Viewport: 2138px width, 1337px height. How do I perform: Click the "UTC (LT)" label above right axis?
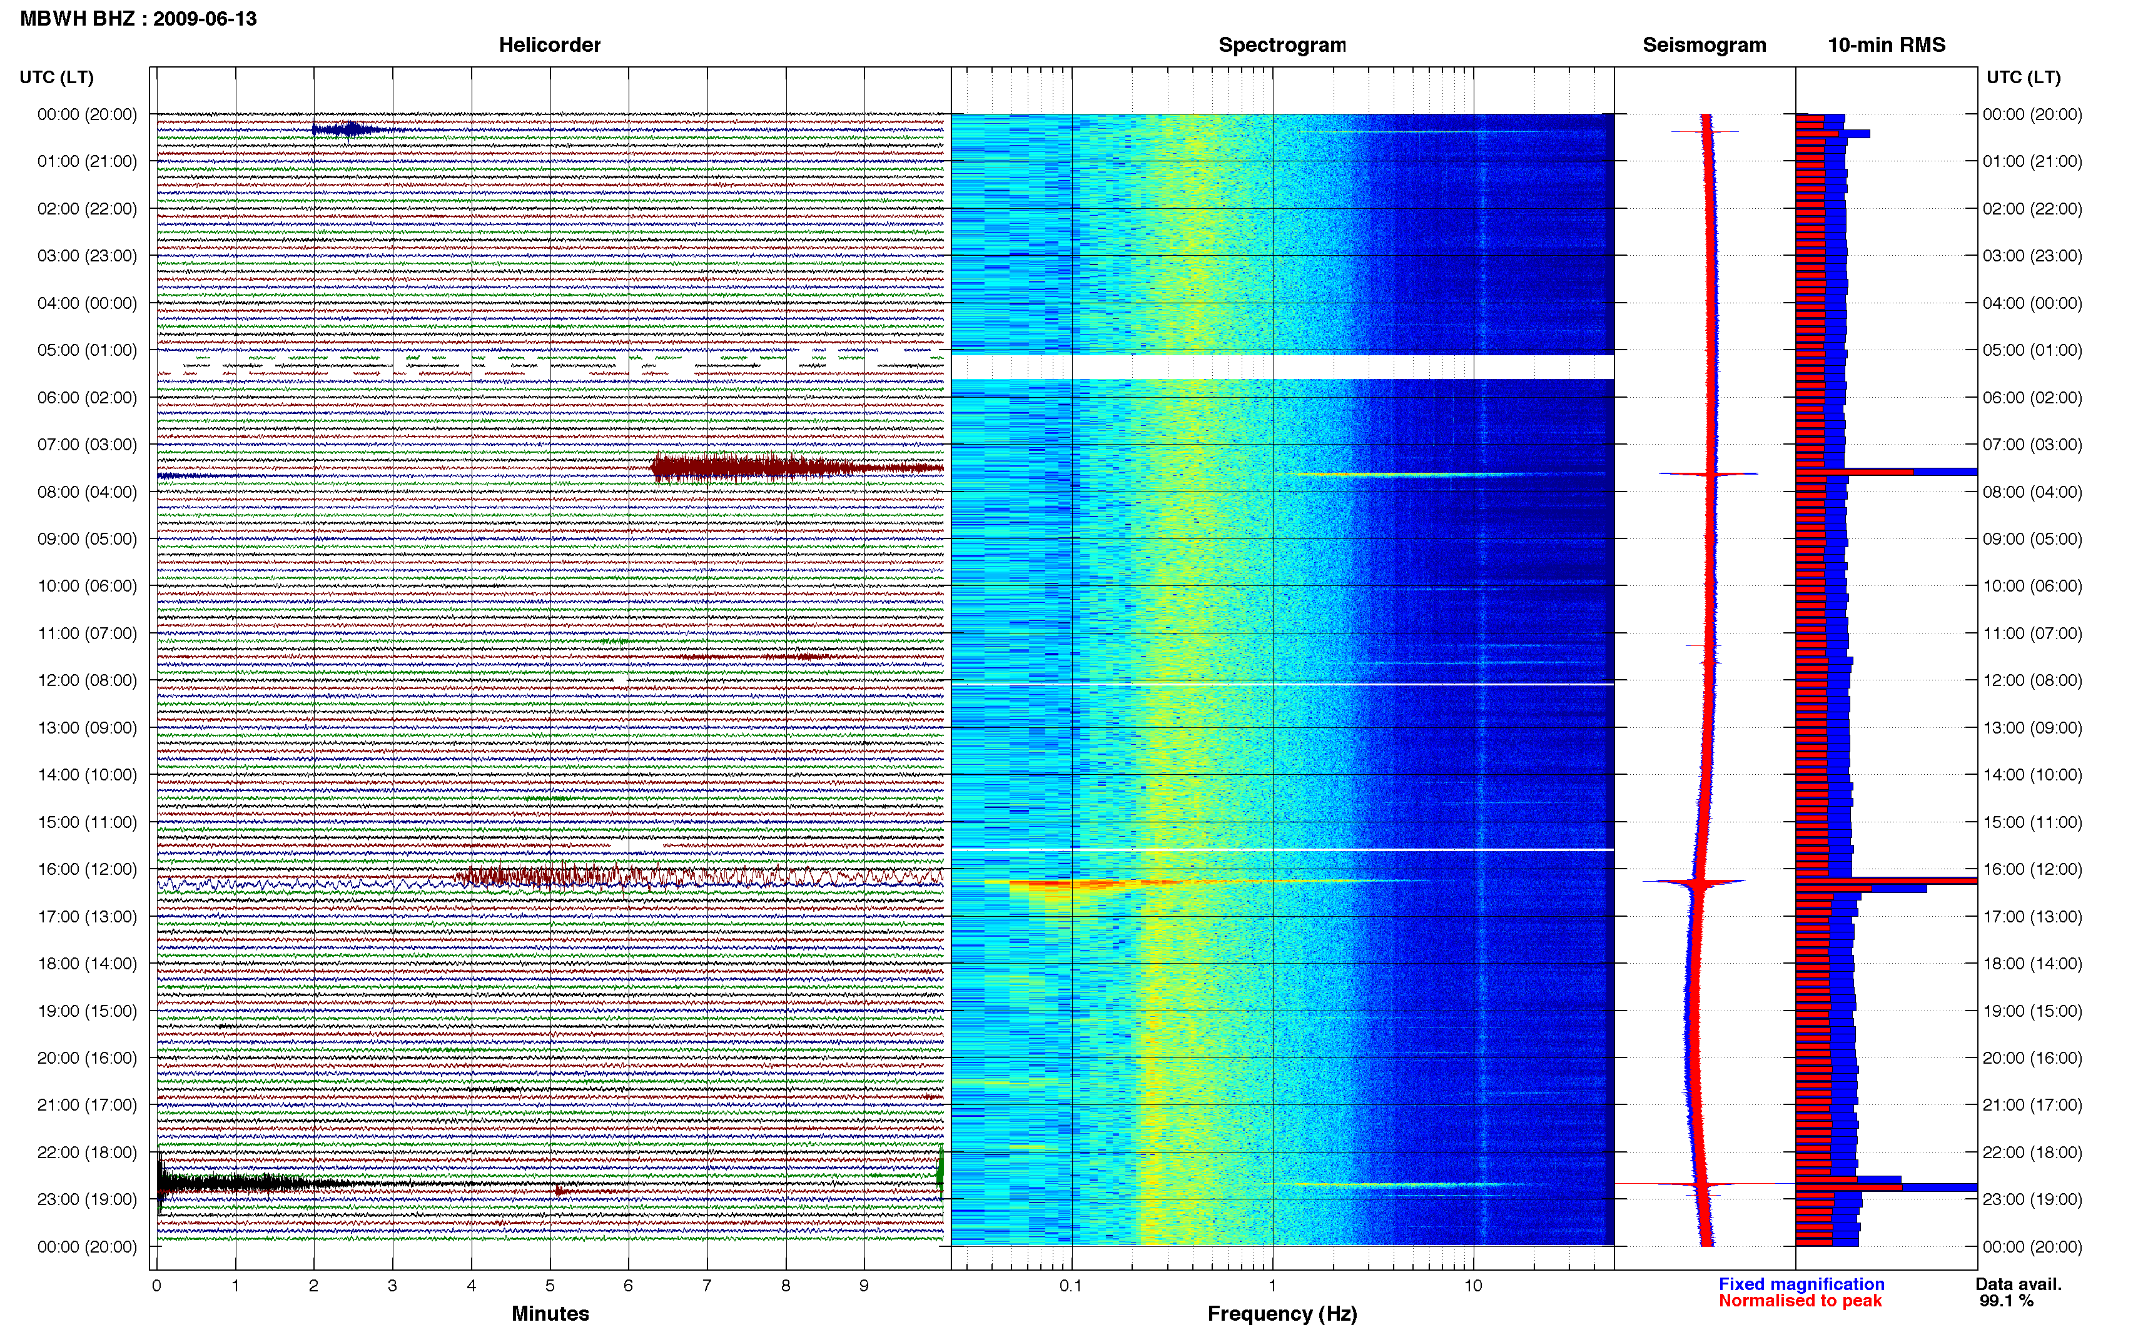coord(2023,77)
